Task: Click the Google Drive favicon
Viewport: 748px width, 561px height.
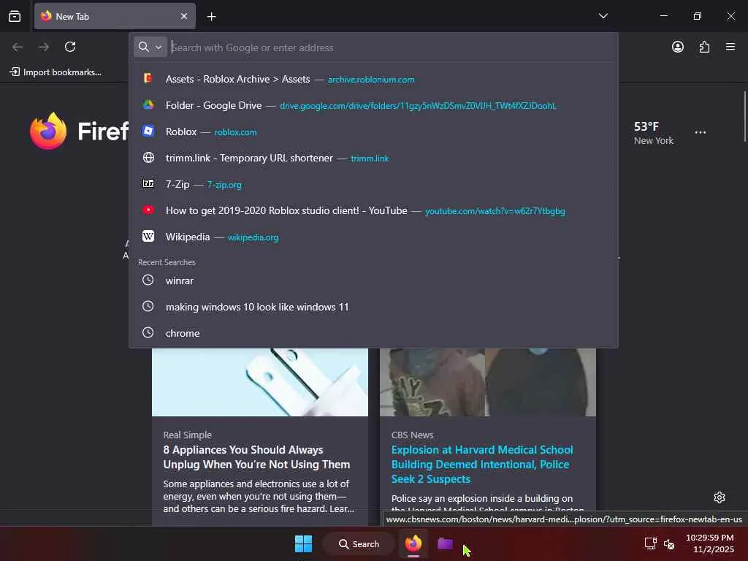Action: (148, 105)
